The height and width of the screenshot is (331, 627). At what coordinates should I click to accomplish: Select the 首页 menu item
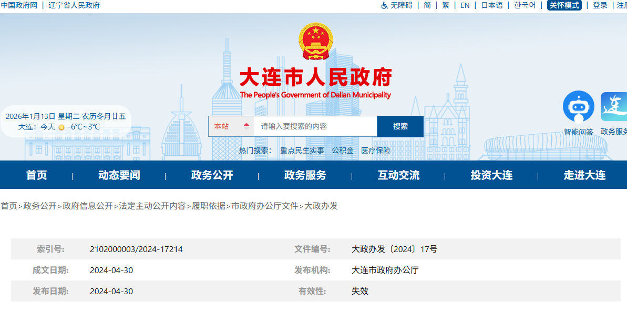[36, 175]
